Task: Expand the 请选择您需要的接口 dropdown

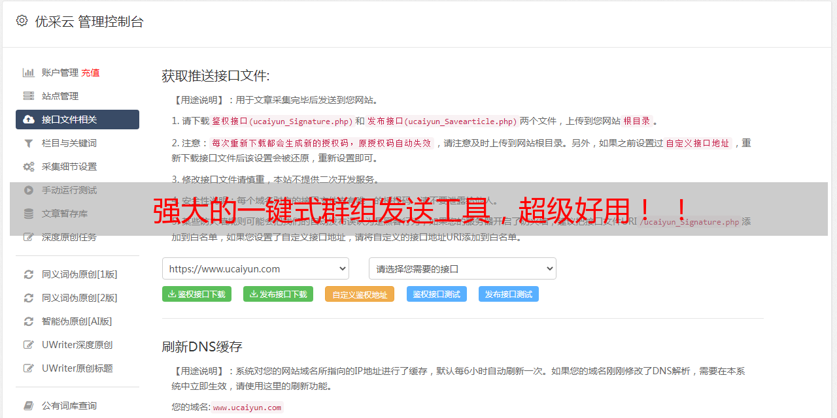Action: click(x=462, y=268)
